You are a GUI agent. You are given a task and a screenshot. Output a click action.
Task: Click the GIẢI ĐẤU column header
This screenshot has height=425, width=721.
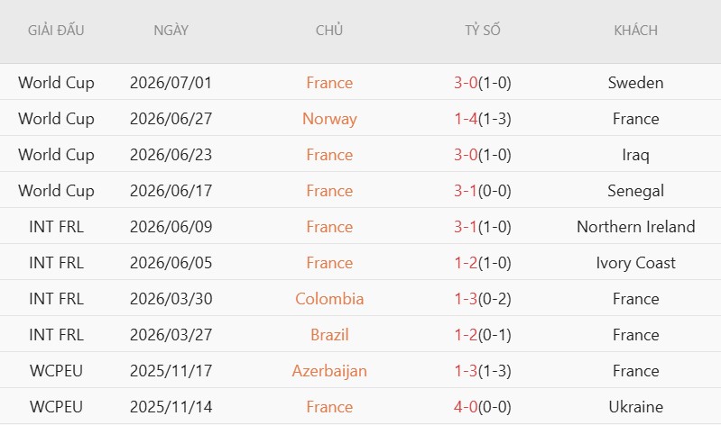(x=56, y=31)
